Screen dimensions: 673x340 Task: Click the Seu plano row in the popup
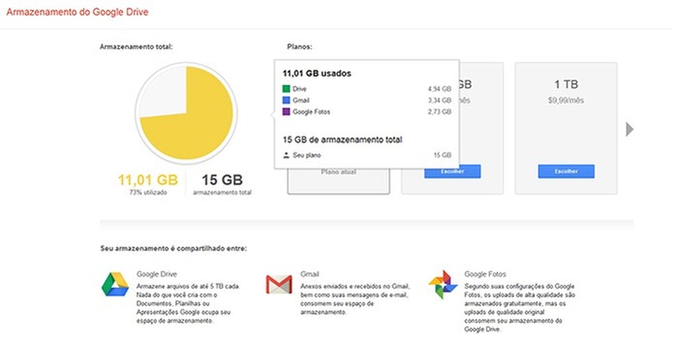367,155
